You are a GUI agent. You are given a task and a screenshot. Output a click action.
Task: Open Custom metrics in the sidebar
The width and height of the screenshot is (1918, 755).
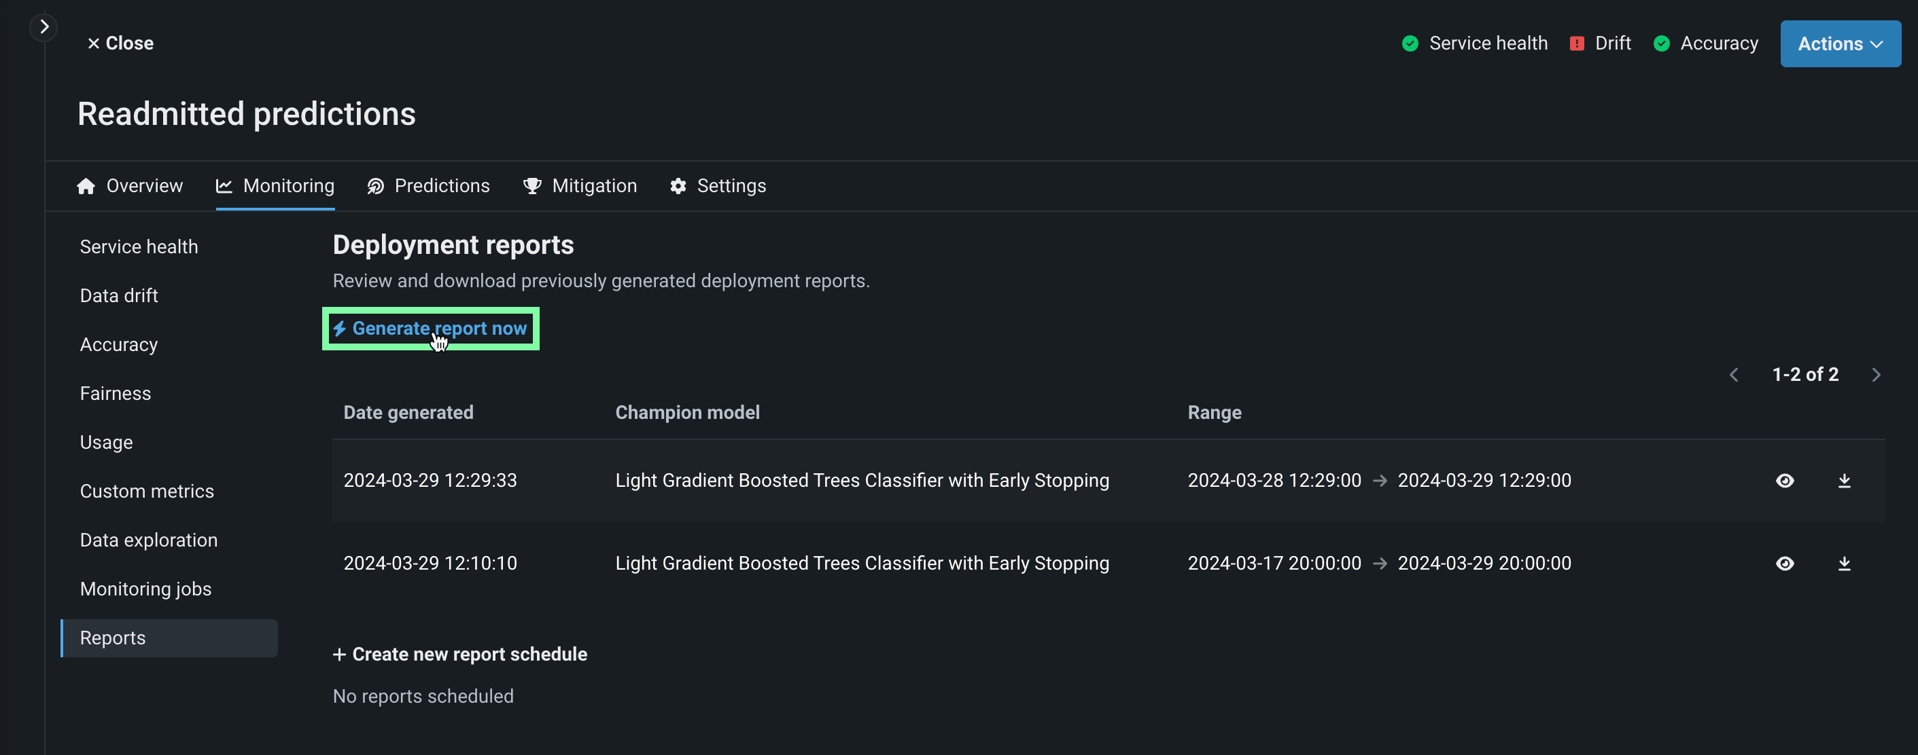147,492
